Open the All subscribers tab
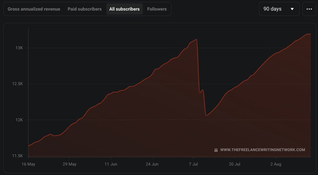The width and height of the screenshot is (318, 175). [125, 9]
